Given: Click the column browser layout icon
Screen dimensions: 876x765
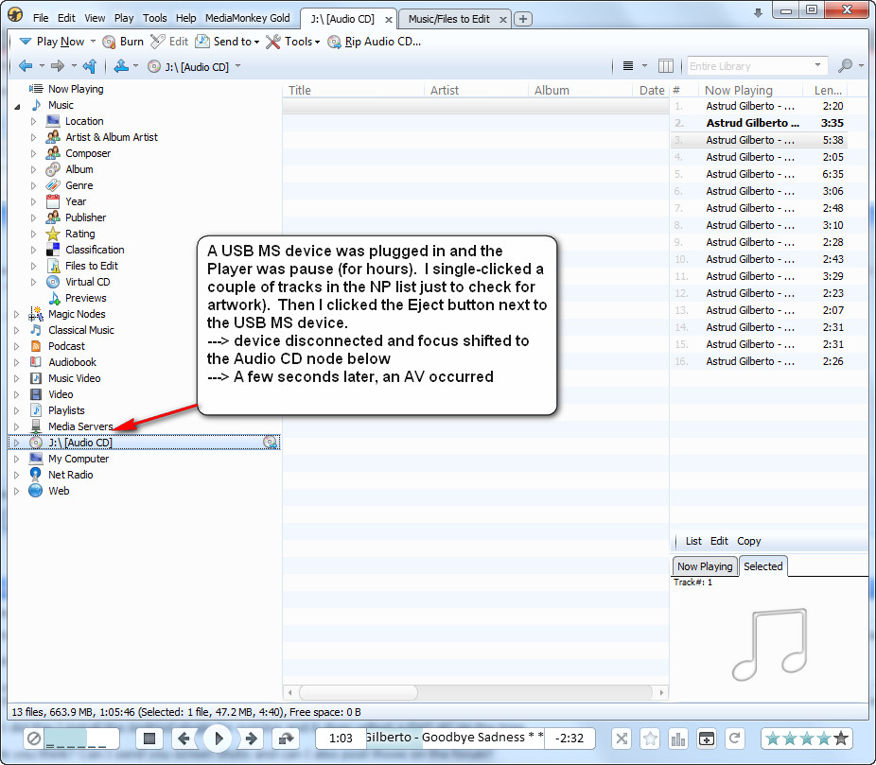Looking at the screenshot, I should pyautogui.click(x=666, y=66).
